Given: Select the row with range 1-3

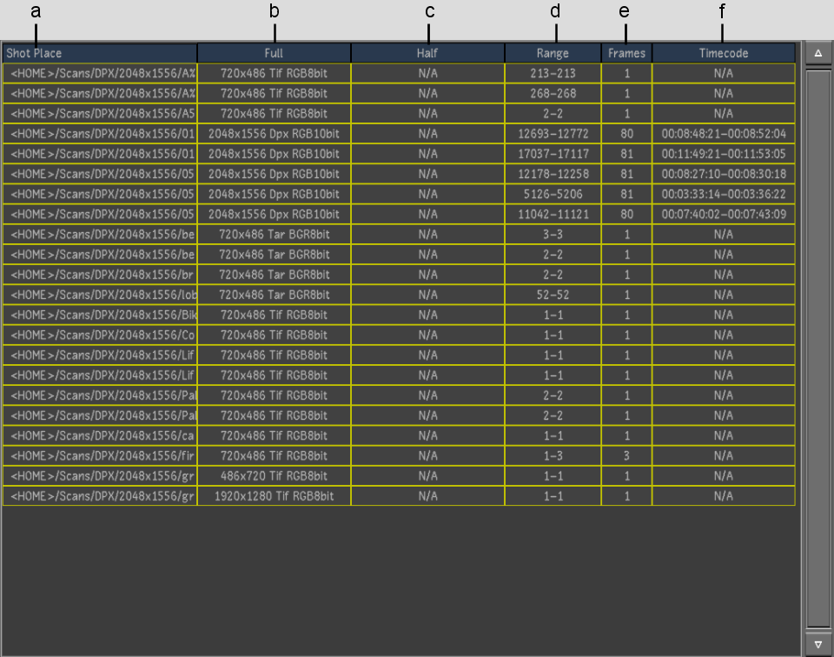Looking at the screenshot, I should pos(399,456).
